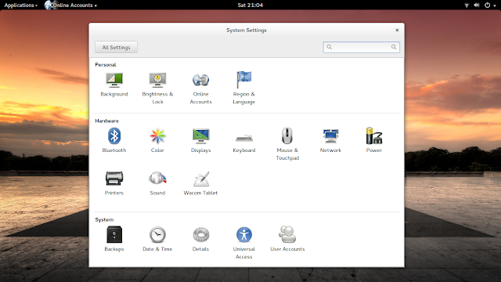Open the Bluetooth settings panel
This screenshot has width=501, height=282.
pos(114,141)
